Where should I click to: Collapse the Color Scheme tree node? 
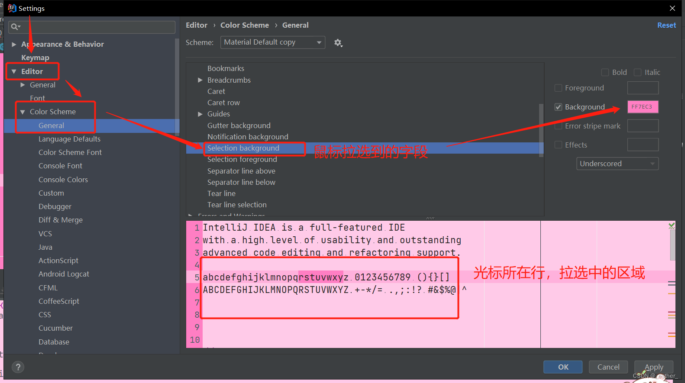23,112
